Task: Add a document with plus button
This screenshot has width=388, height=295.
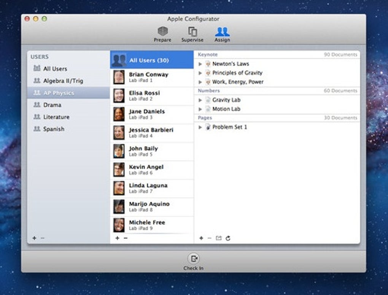Action: click(201, 238)
